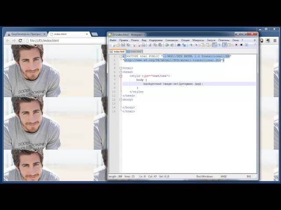
Task: Toggle synchronized horizontal scrolling
Action: 208,45
